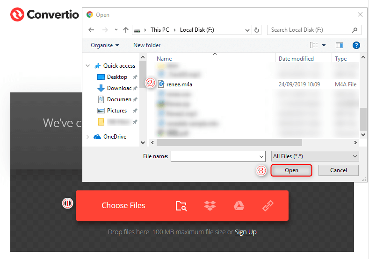Click the M4A File type cell
Screen dimensions: 369x259
[x=346, y=84]
